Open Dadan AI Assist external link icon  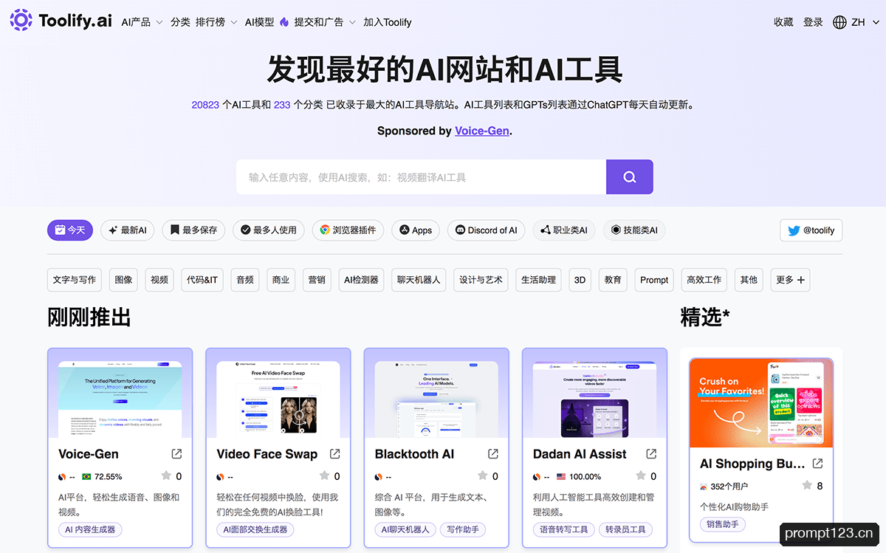click(x=651, y=453)
